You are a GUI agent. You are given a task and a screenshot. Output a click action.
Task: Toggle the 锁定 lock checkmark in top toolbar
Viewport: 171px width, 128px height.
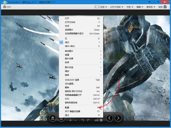(x=165, y=7)
